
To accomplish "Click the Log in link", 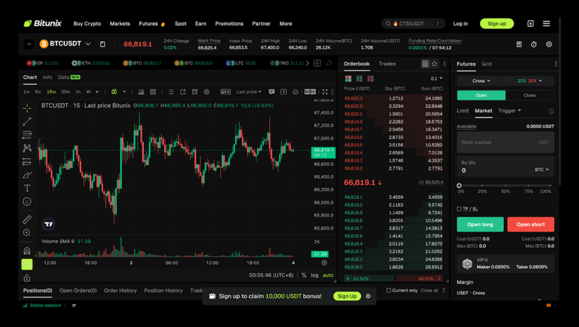I will pos(460,24).
